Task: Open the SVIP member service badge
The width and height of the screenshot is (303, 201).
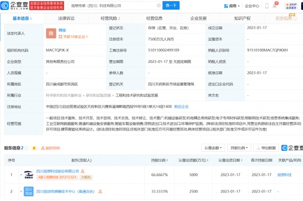Action: coord(291,6)
